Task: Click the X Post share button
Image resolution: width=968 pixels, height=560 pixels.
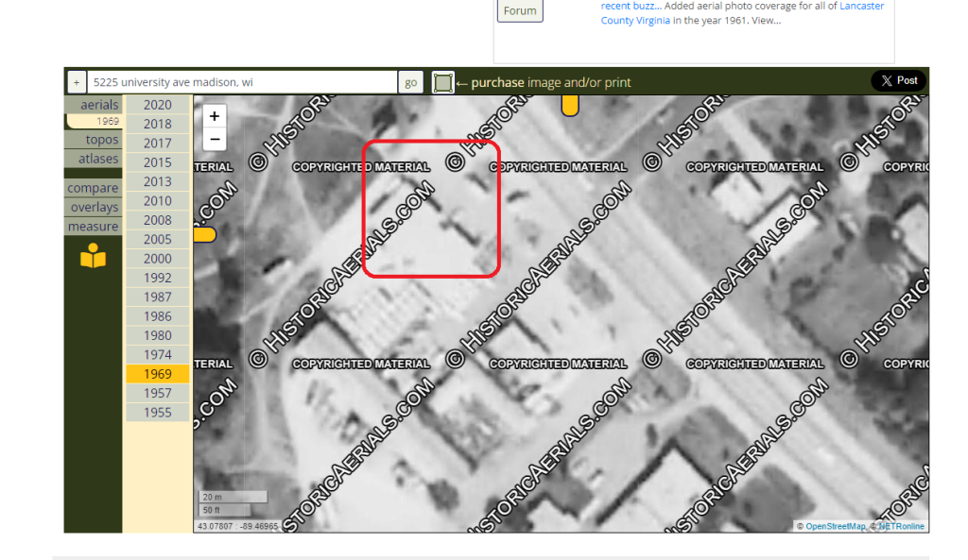Action: [x=898, y=81]
